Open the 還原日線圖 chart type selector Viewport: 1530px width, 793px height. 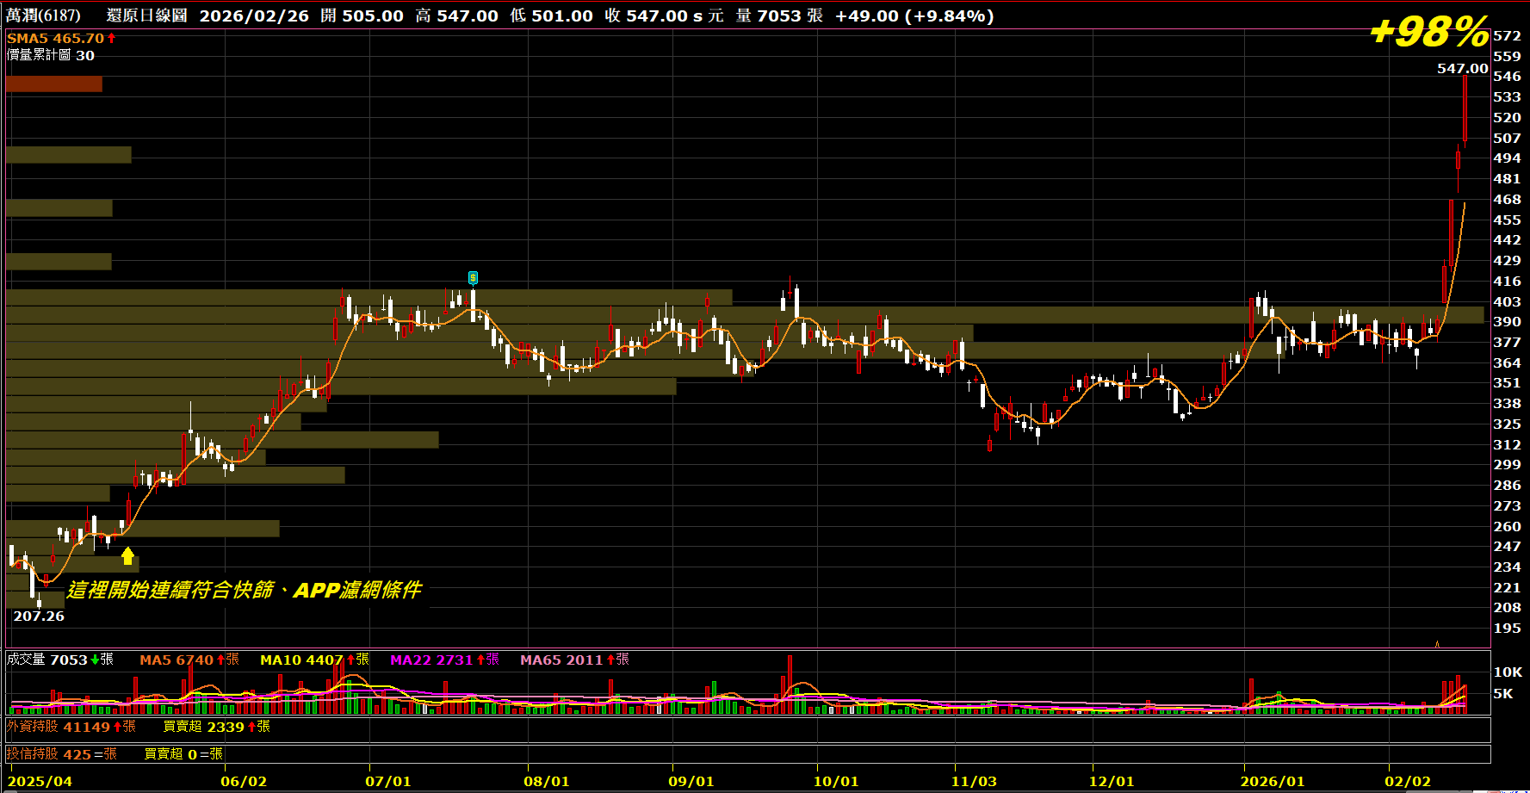(x=146, y=15)
